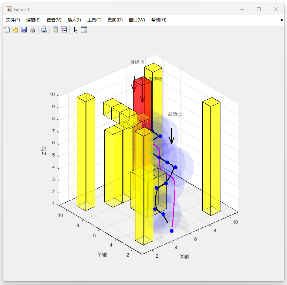The image size is (287, 285).
Task: Open the 编辑(E) menu
Action: coord(33,20)
